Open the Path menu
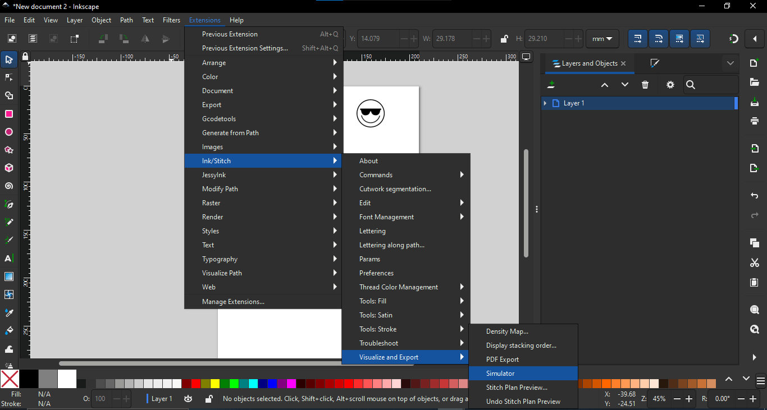This screenshot has height=410, width=767. tap(127, 20)
